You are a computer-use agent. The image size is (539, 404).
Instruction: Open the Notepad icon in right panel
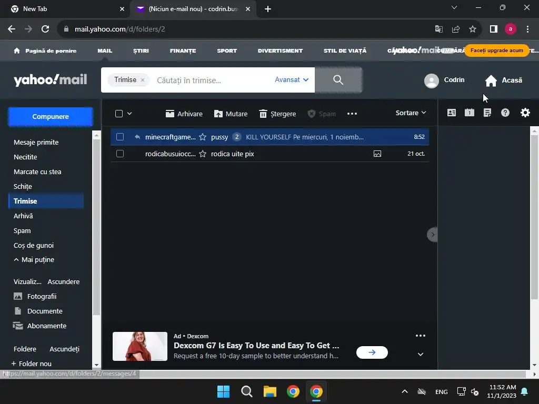[487, 113]
